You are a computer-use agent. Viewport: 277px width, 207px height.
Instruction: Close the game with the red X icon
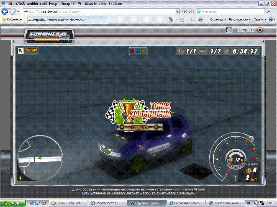click(x=260, y=30)
